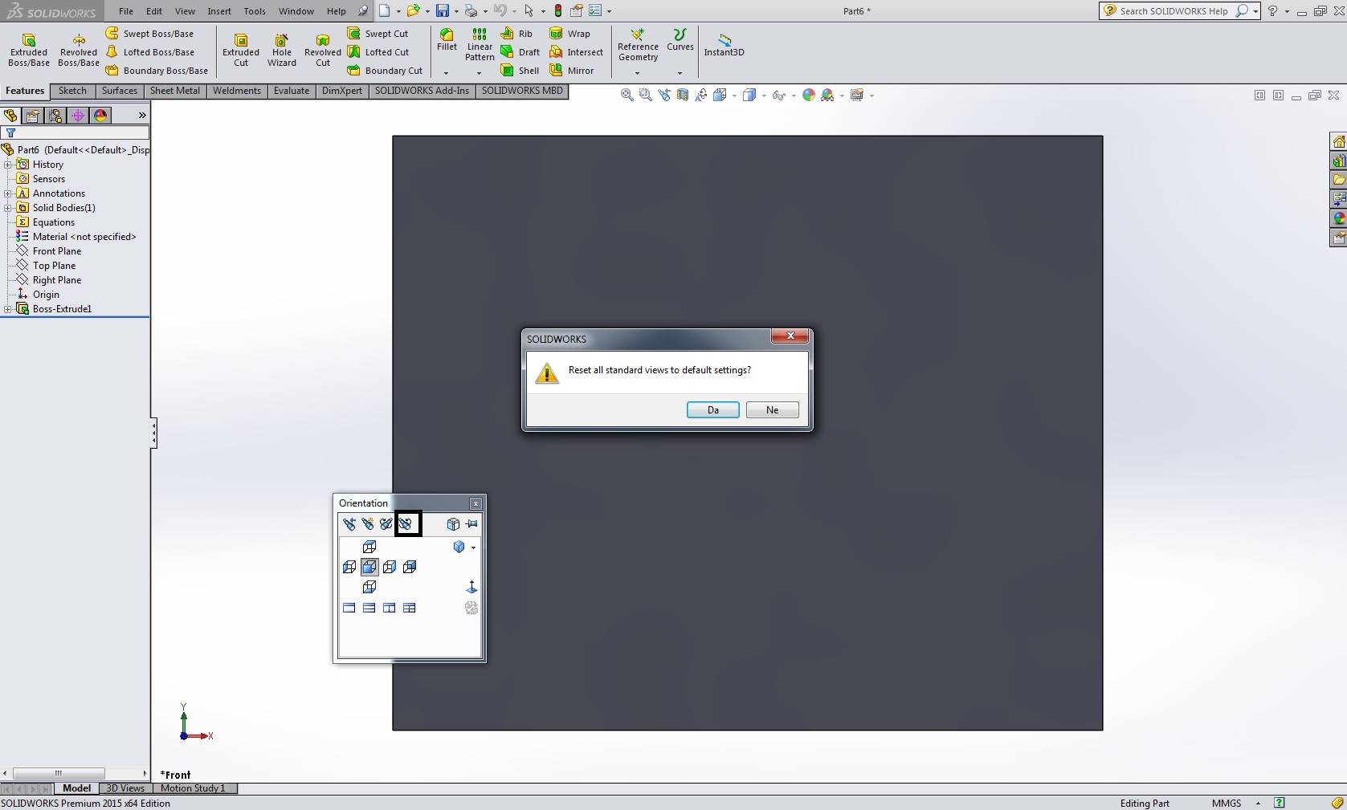
Task: Expand the Solid Bodies(1) folder
Action: pos(8,208)
